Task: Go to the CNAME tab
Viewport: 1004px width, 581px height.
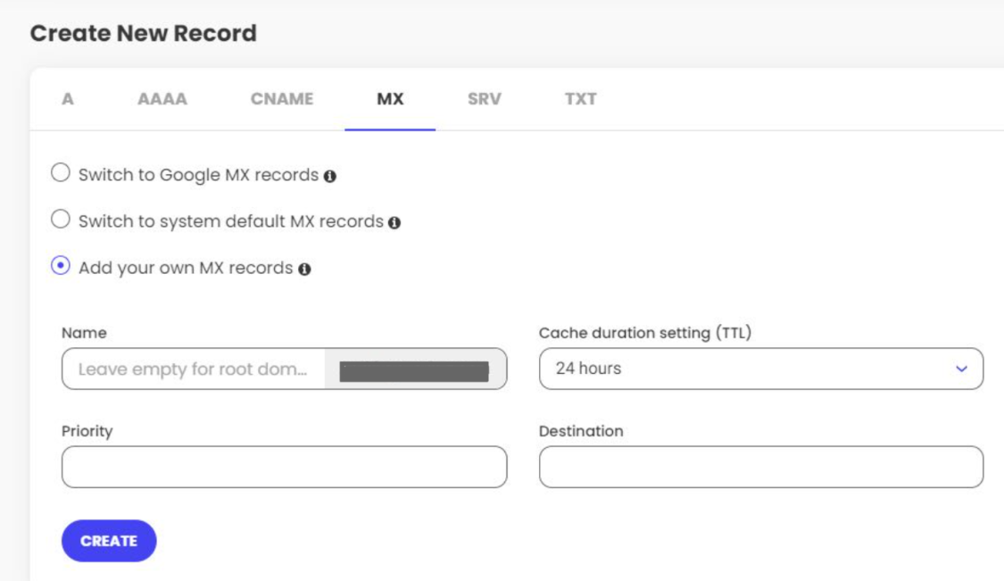Action: (282, 99)
